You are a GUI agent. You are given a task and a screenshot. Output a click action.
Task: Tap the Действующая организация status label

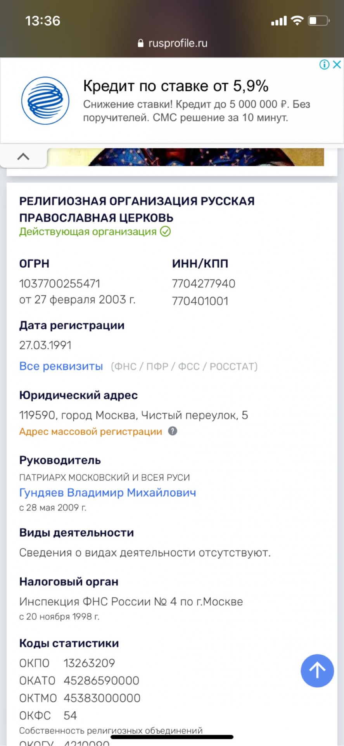[88, 232]
